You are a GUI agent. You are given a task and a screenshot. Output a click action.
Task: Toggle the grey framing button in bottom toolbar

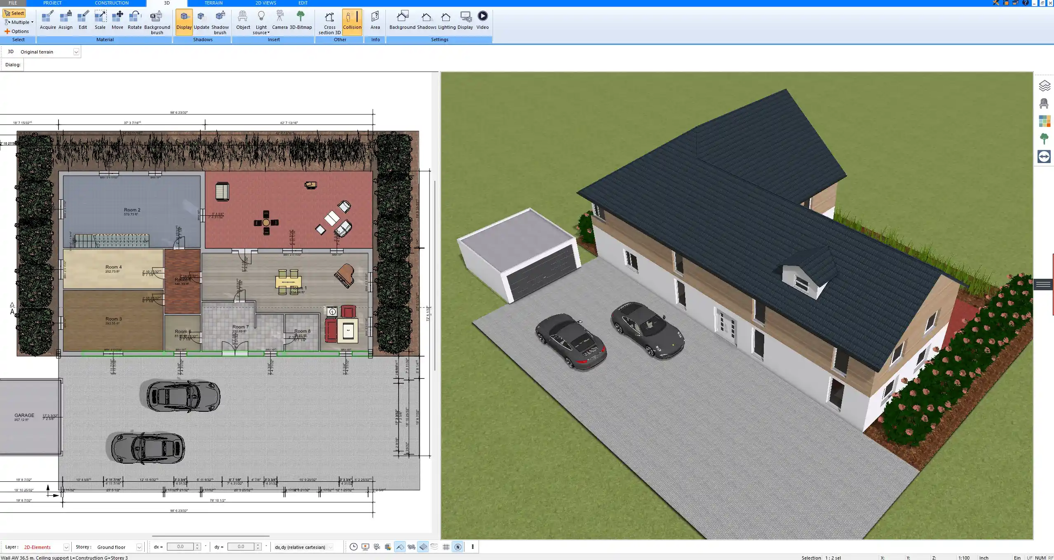click(x=411, y=547)
